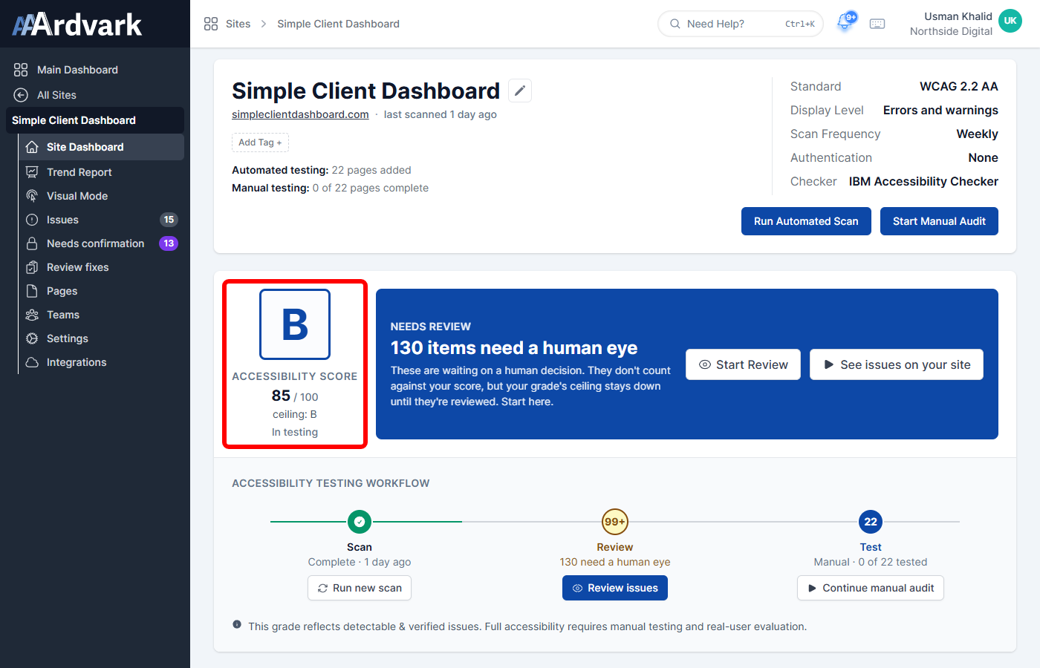Image resolution: width=1040 pixels, height=668 pixels.
Task: Open Main Dashboard in sidebar
Action: tap(95, 70)
